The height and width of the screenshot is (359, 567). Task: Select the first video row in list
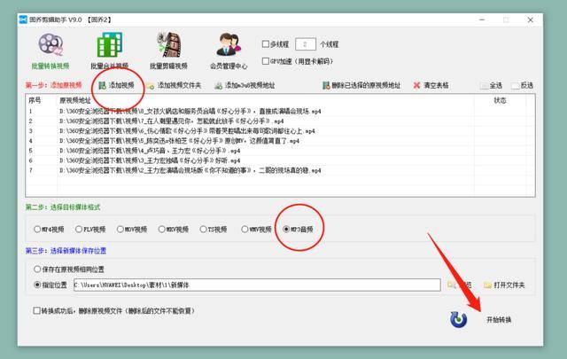177,111
